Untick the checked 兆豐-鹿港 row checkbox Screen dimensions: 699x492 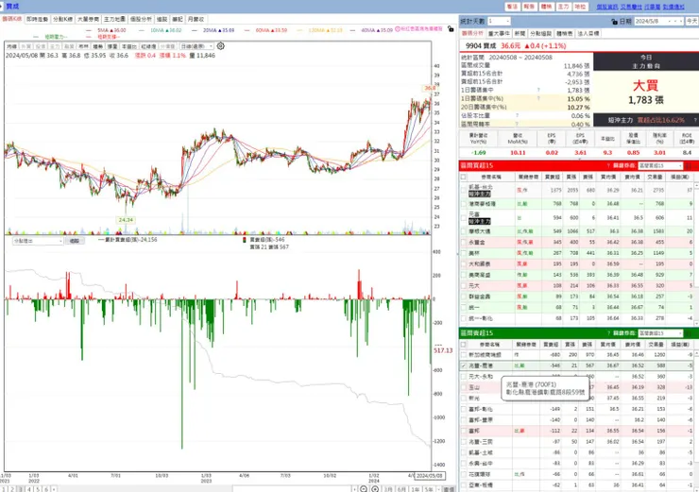coord(464,365)
